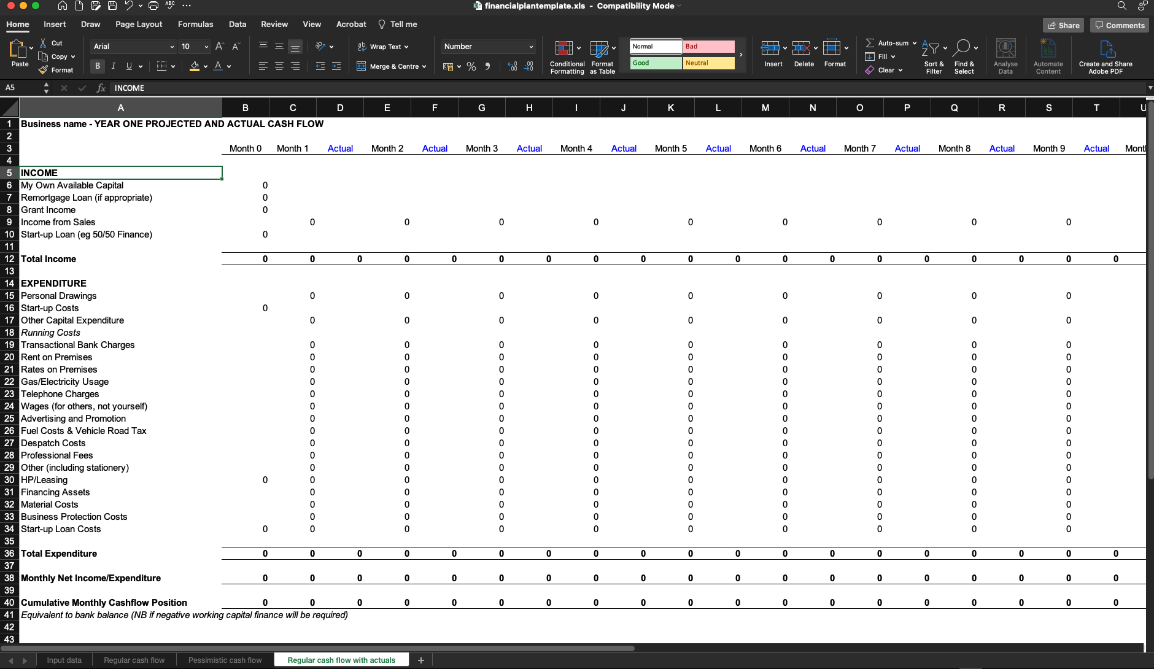Click the Paste clipboard icon
The height and width of the screenshot is (669, 1154).
click(17, 49)
